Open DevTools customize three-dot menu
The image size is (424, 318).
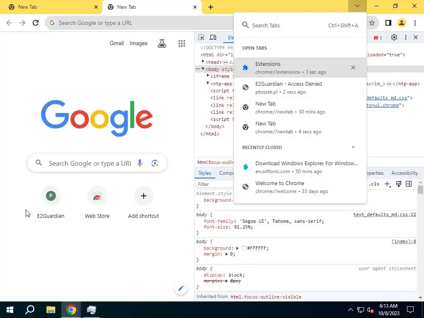click(x=406, y=37)
